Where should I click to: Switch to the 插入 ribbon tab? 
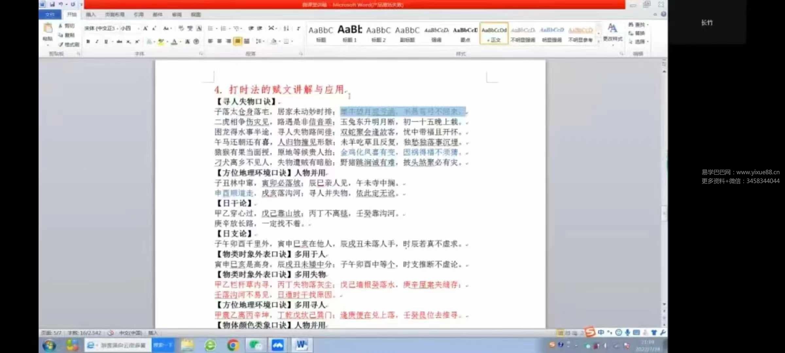click(x=90, y=14)
